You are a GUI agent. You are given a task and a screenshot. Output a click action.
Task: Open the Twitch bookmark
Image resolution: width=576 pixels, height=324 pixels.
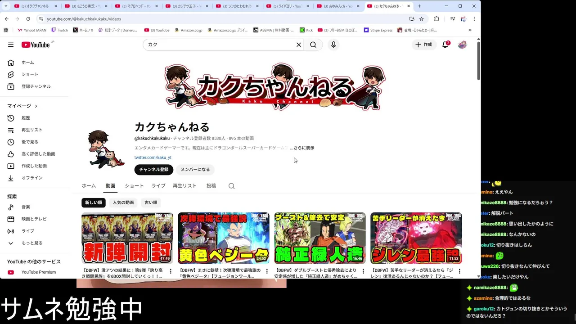pyautogui.click(x=59, y=30)
